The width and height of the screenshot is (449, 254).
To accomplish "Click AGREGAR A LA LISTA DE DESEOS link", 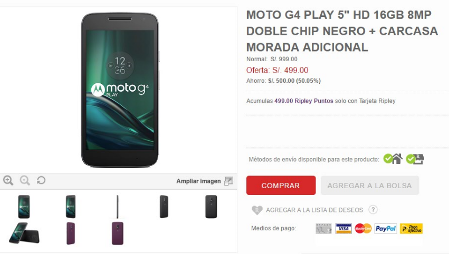I will coord(314,210).
